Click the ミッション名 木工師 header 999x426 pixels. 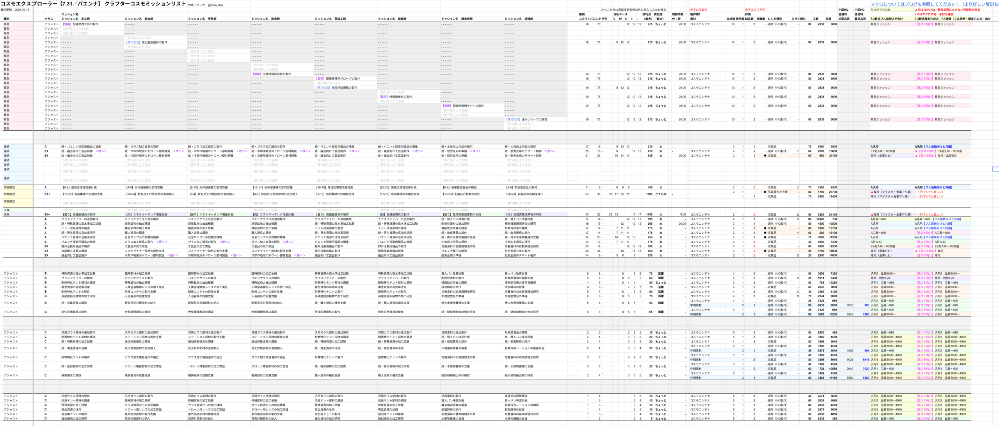coord(76,19)
